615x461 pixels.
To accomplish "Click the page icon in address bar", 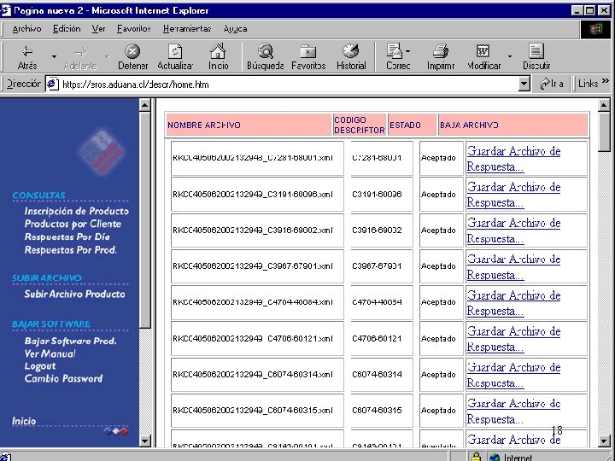I will tap(53, 85).
